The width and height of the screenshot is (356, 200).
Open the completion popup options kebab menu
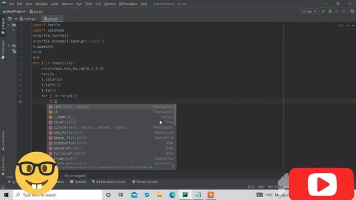pos(173,167)
